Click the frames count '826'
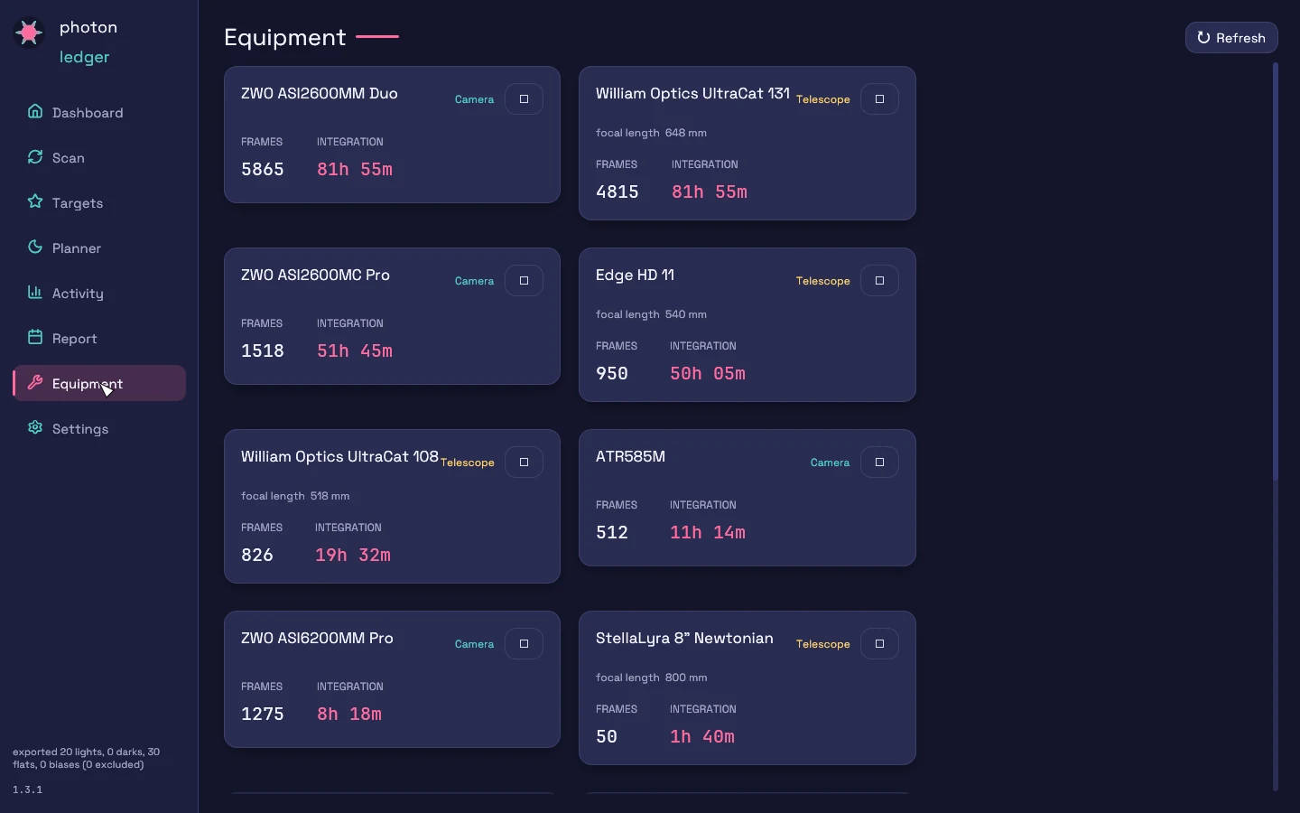 click(257, 556)
